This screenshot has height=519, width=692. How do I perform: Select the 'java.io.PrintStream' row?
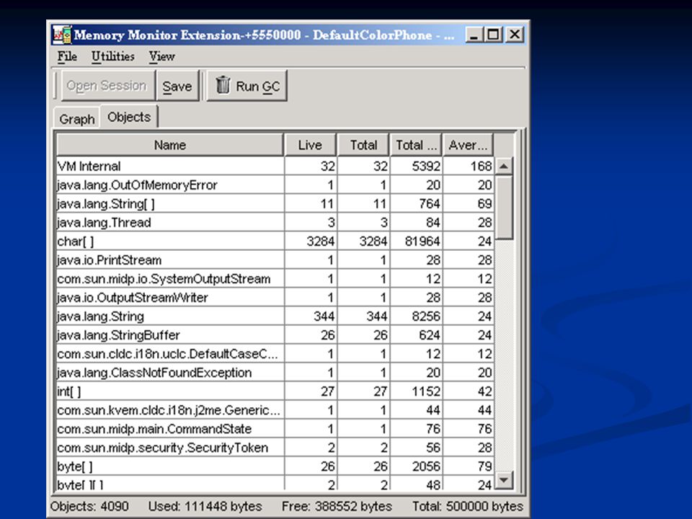(x=275, y=260)
